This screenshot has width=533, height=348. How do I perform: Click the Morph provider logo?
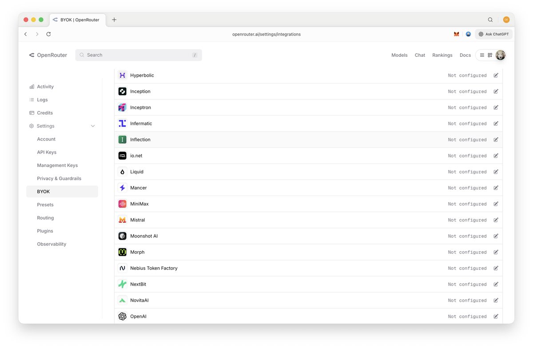(x=123, y=252)
